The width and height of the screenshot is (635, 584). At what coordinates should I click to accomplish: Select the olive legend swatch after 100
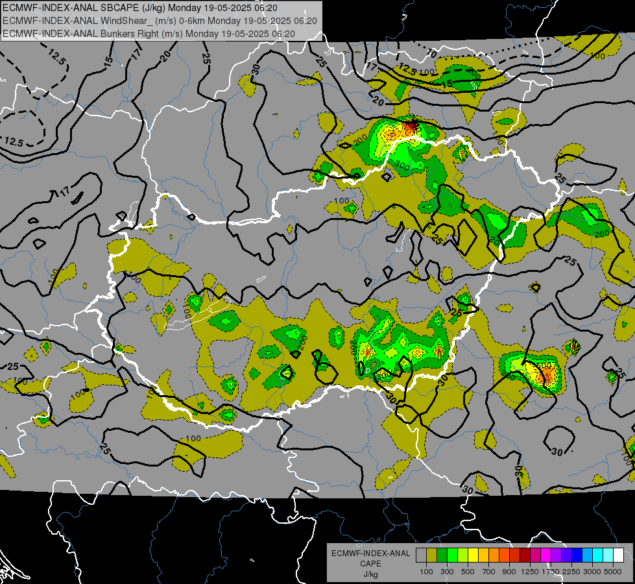click(432, 555)
